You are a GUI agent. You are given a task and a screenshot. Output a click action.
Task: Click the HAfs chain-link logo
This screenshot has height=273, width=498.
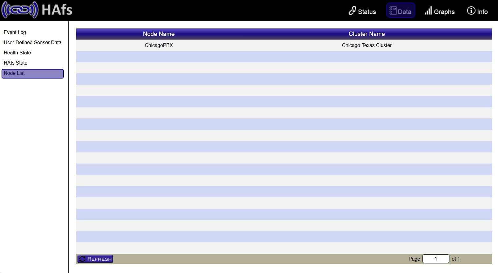click(x=20, y=10)
